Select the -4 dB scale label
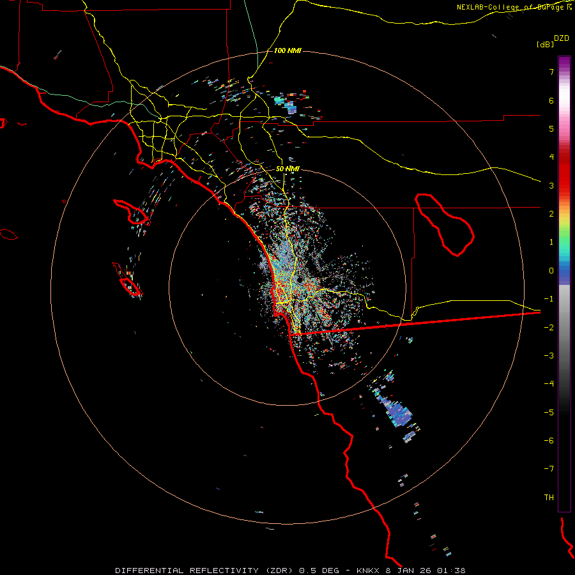Viewport: 575px width, 575px height. [549, 384]
